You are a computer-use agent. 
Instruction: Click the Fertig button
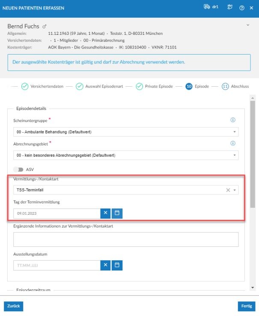click(246, 306)
